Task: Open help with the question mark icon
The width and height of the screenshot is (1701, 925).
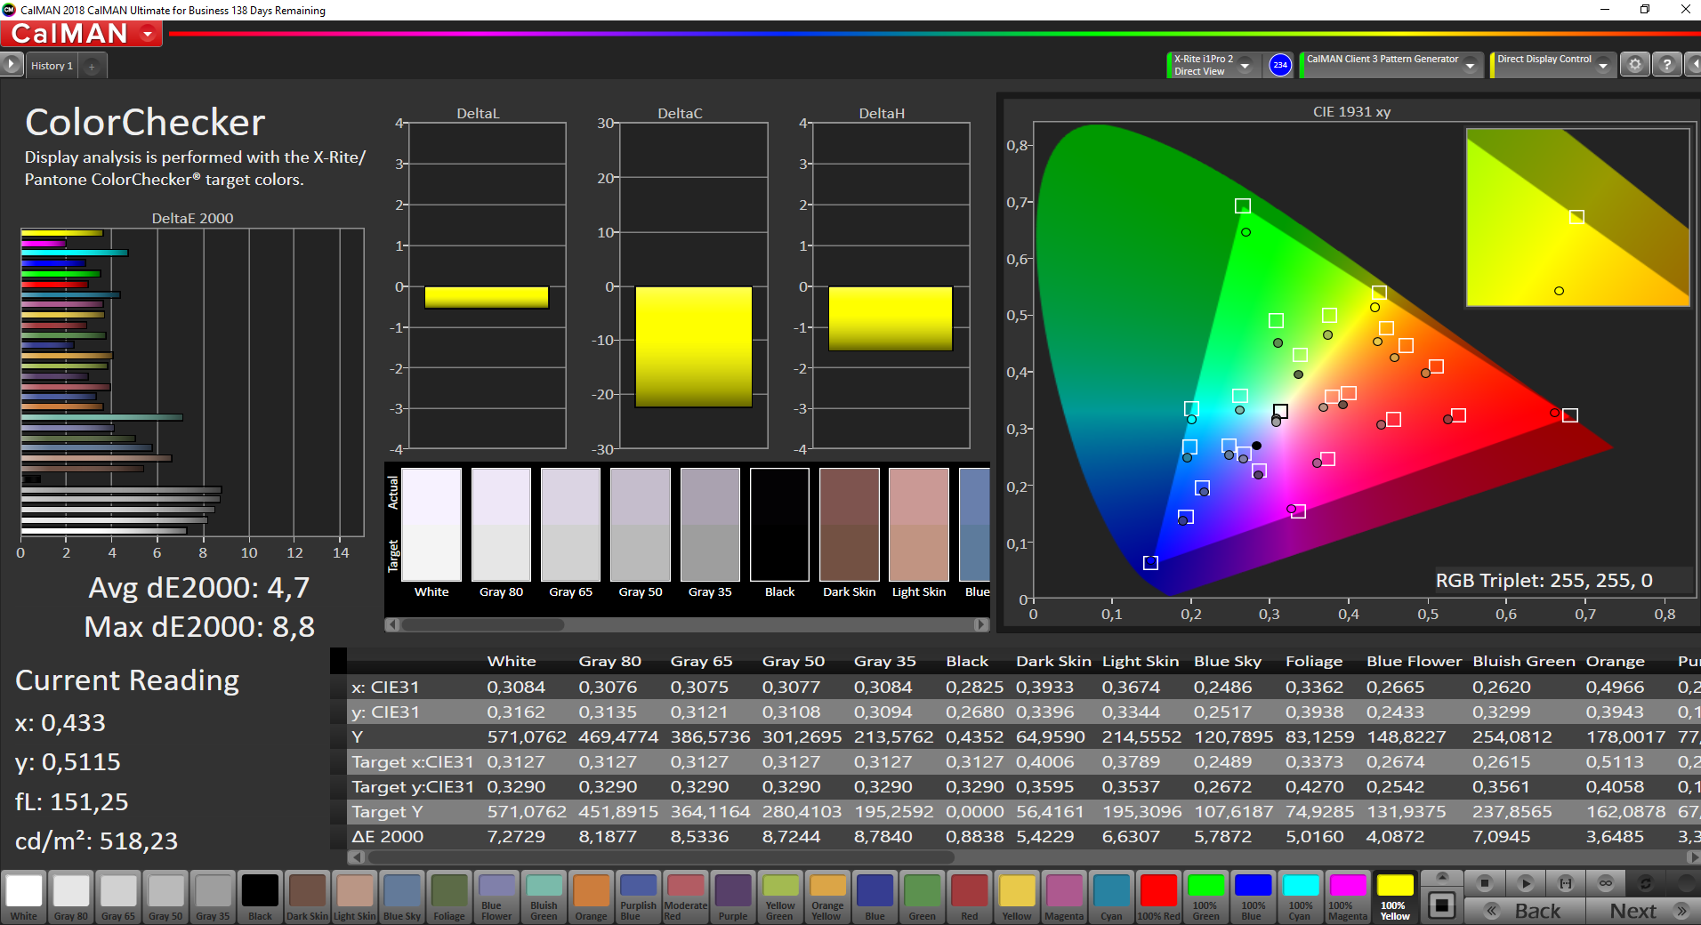Action: coord(1667,65)
